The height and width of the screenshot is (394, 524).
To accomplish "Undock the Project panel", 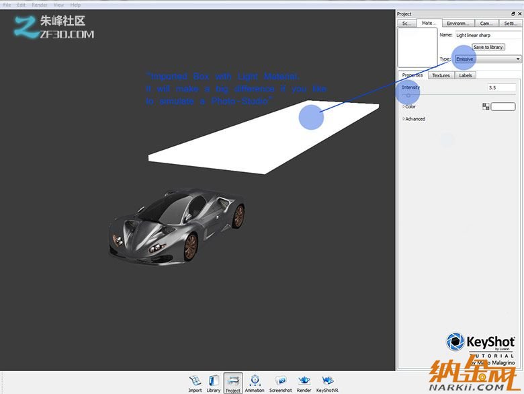I will tap(513, 14).
